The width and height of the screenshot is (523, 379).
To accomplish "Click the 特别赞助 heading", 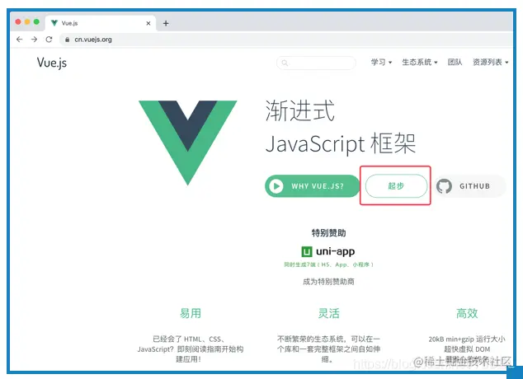I will point(328,233).
